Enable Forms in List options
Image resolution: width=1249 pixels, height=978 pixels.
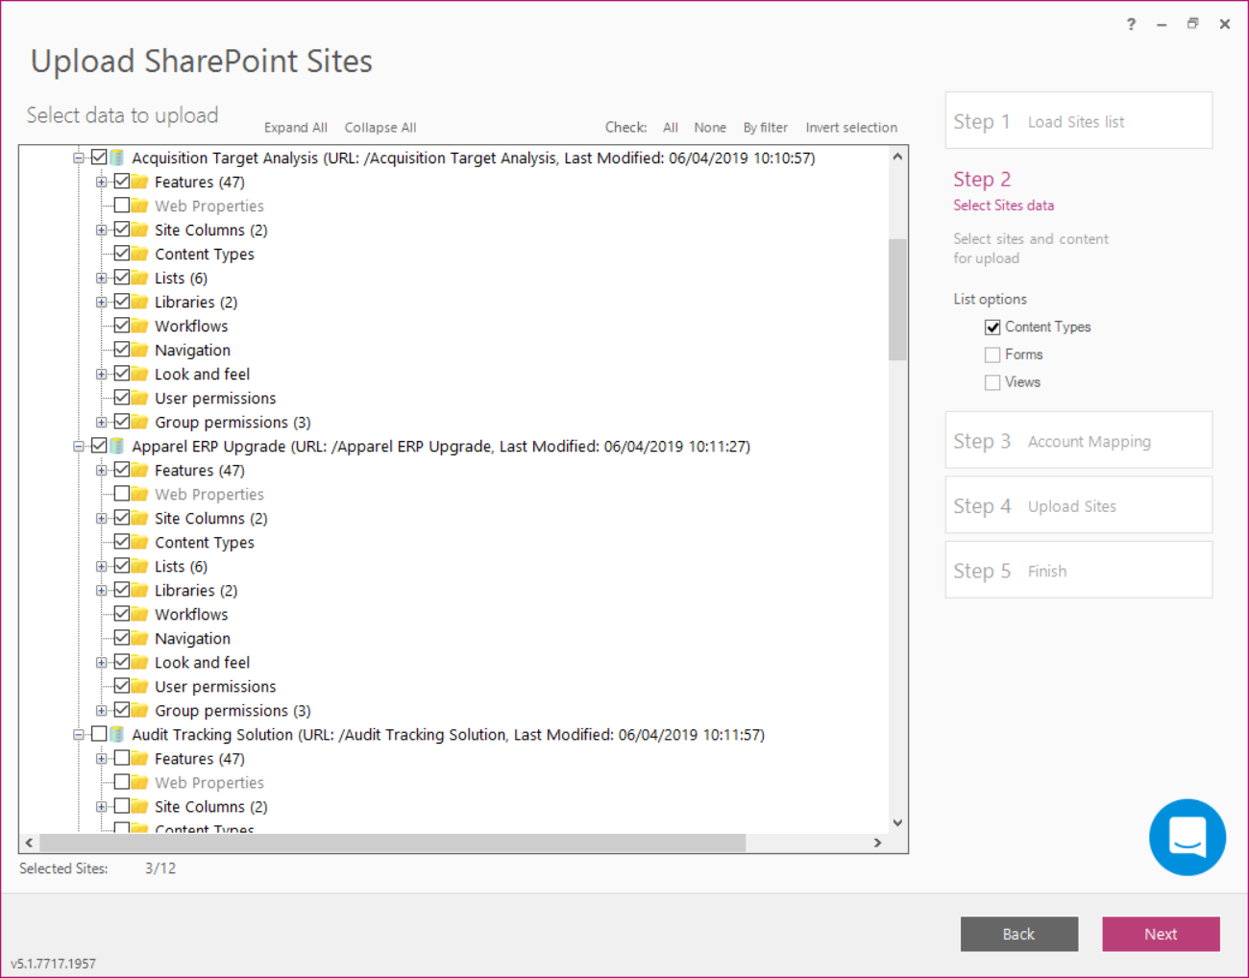(992, 355)
